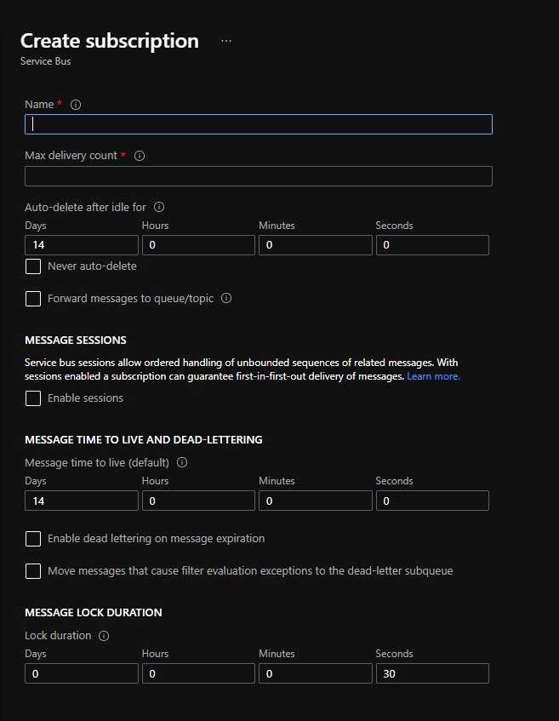Image resolution: width=559 pixels, height=721 pixels.
Task: Click the Lock duration Days field
Action: [x=82, y=673]
